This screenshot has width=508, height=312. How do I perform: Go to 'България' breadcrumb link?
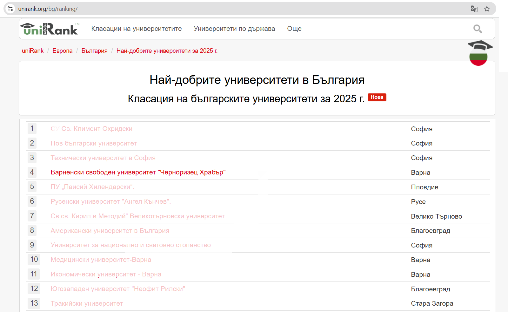tap(94, 51)
